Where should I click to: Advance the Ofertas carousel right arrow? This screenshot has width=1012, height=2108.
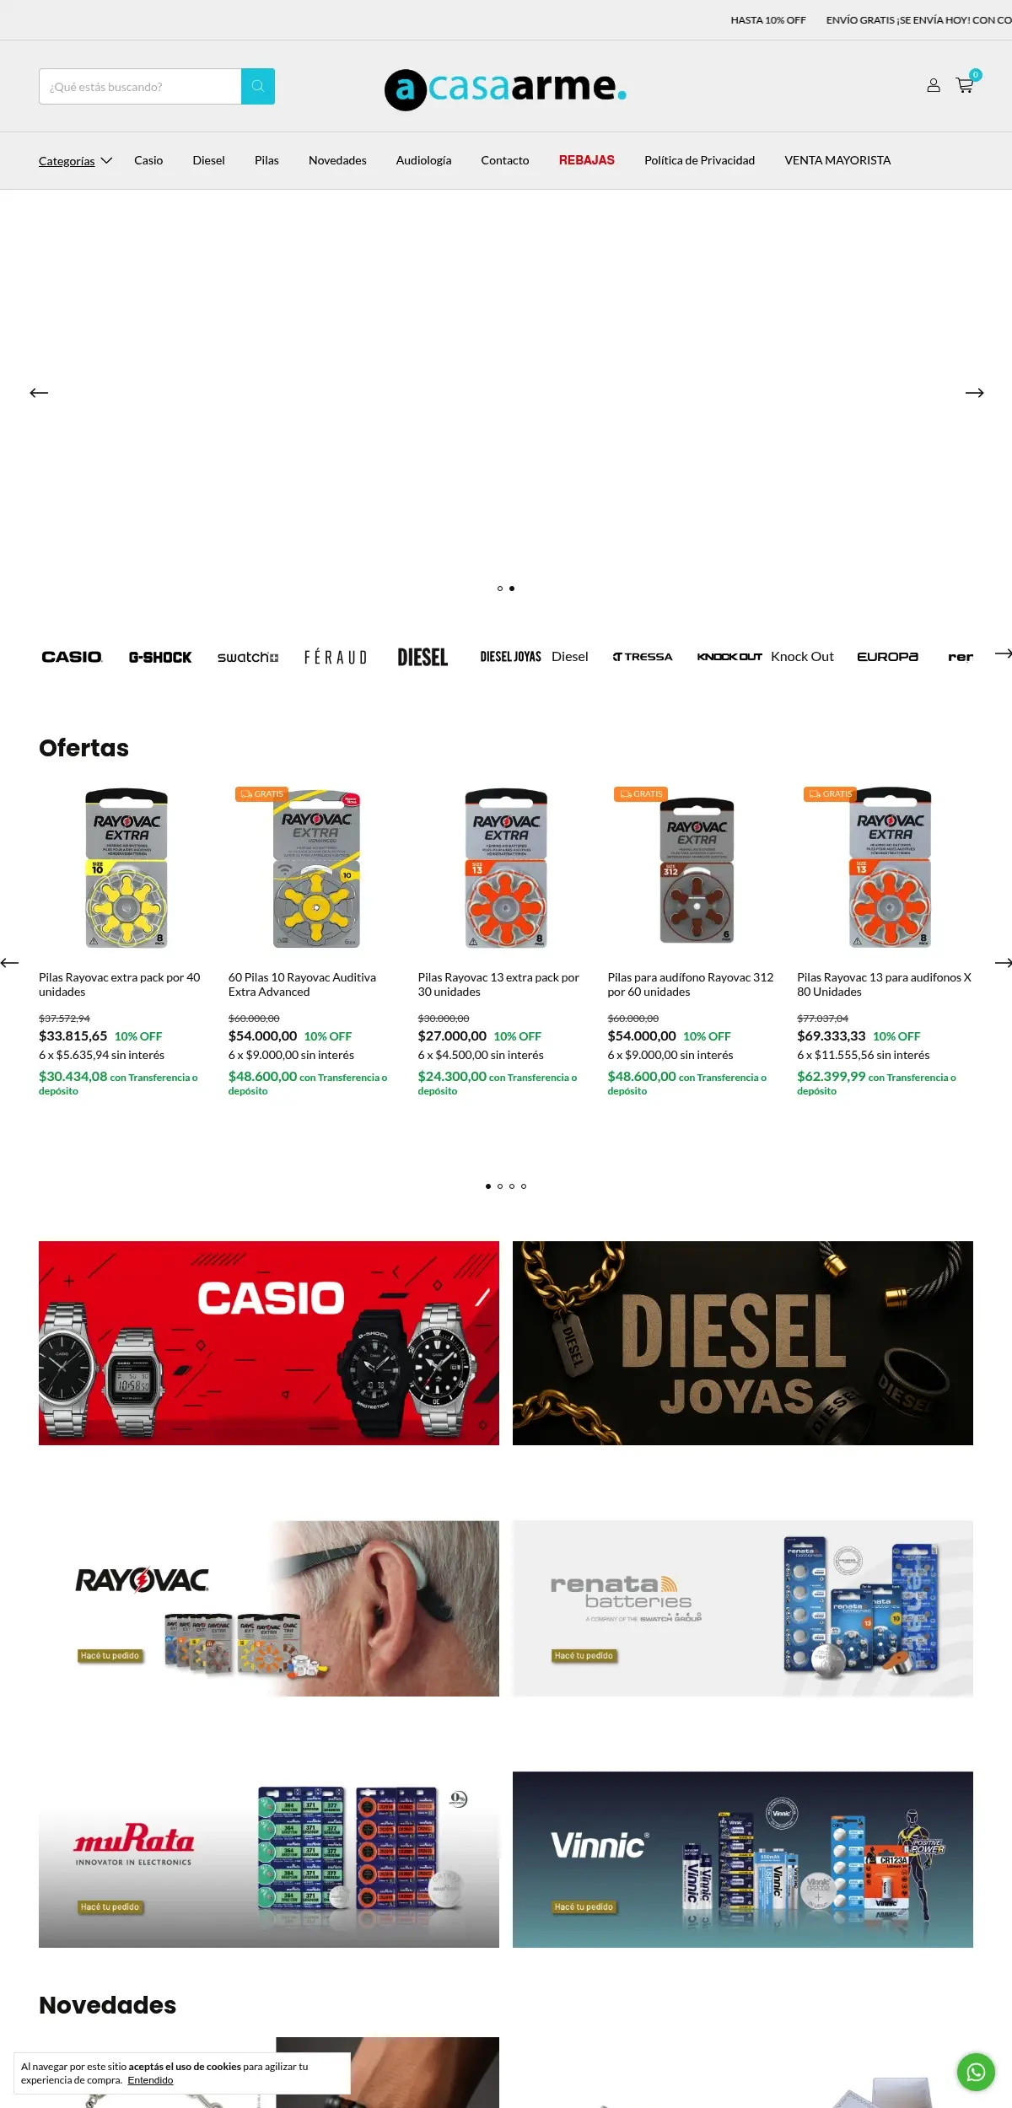1003,963
